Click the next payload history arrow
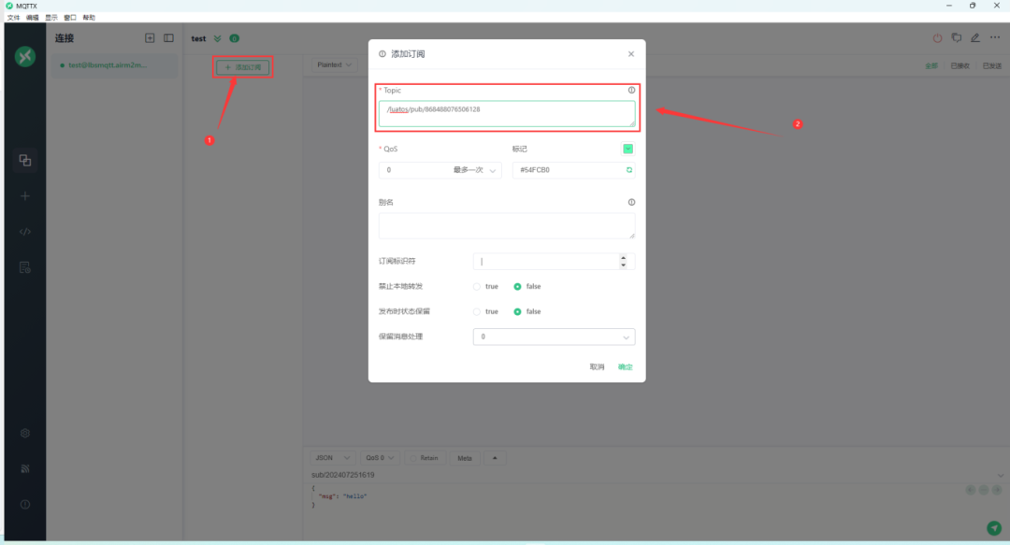 pos(997,490)
